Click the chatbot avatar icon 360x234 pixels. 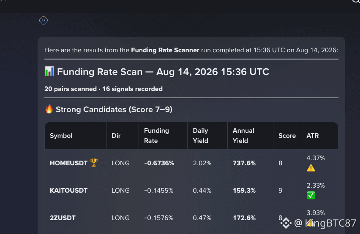coord(44,21)
